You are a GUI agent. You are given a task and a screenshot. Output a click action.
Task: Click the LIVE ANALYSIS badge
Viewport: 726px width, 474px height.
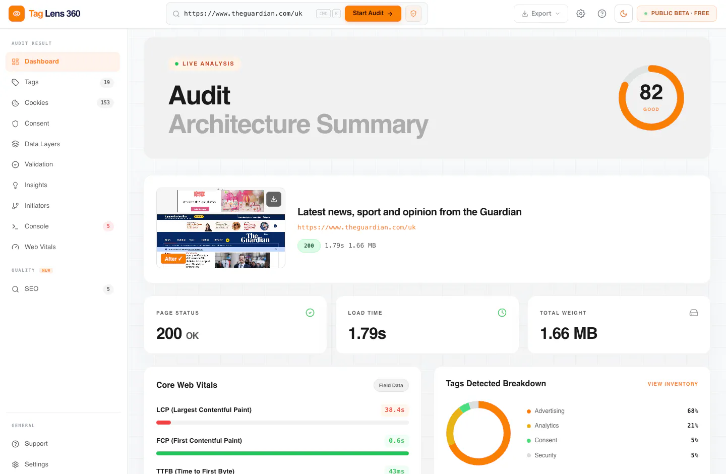pyautogui.click(x=204, y=64)
